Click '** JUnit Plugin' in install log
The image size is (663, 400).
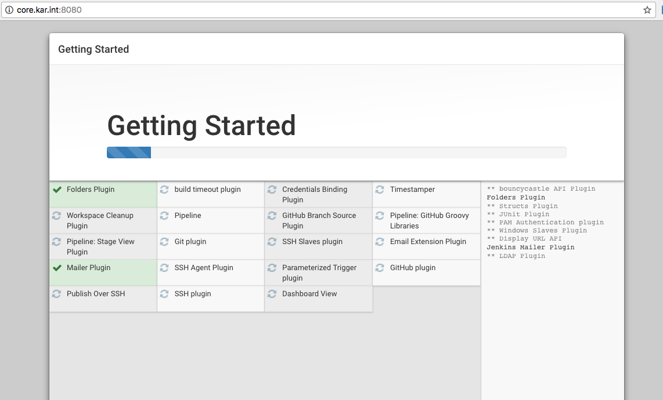[x=518, y=214]
